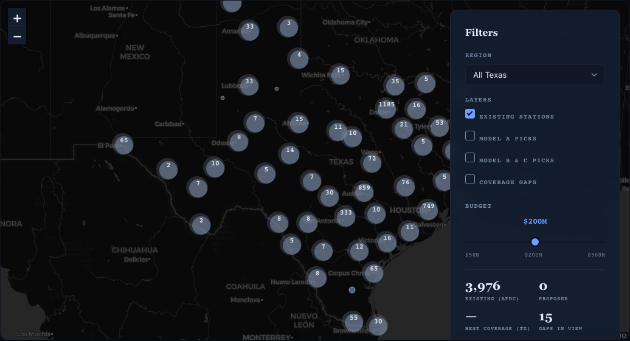The width and height of the screenshot is (630, 341).
Task: Open the Austin cluster with 859 stations
Action: click(x=363, y=191)
